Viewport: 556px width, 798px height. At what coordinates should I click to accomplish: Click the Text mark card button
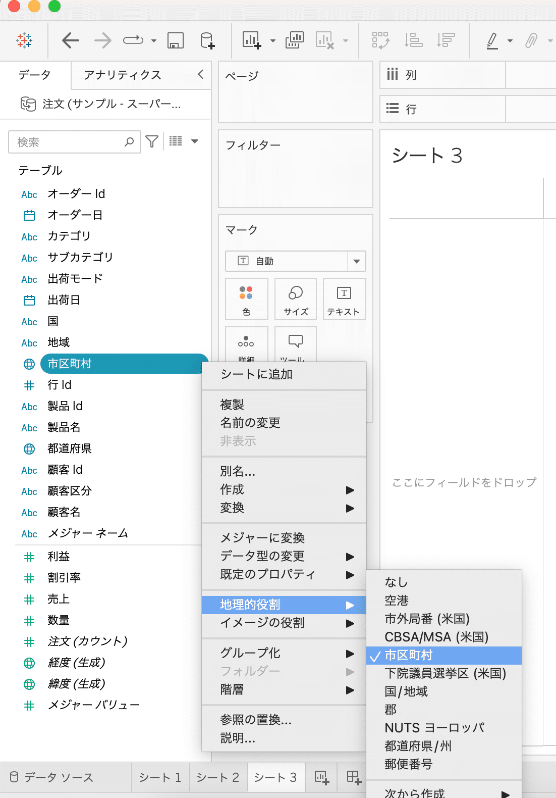click(344, 299)
